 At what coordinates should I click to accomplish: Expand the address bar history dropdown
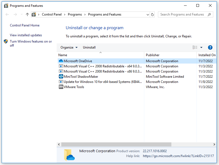tap(148, 14)
